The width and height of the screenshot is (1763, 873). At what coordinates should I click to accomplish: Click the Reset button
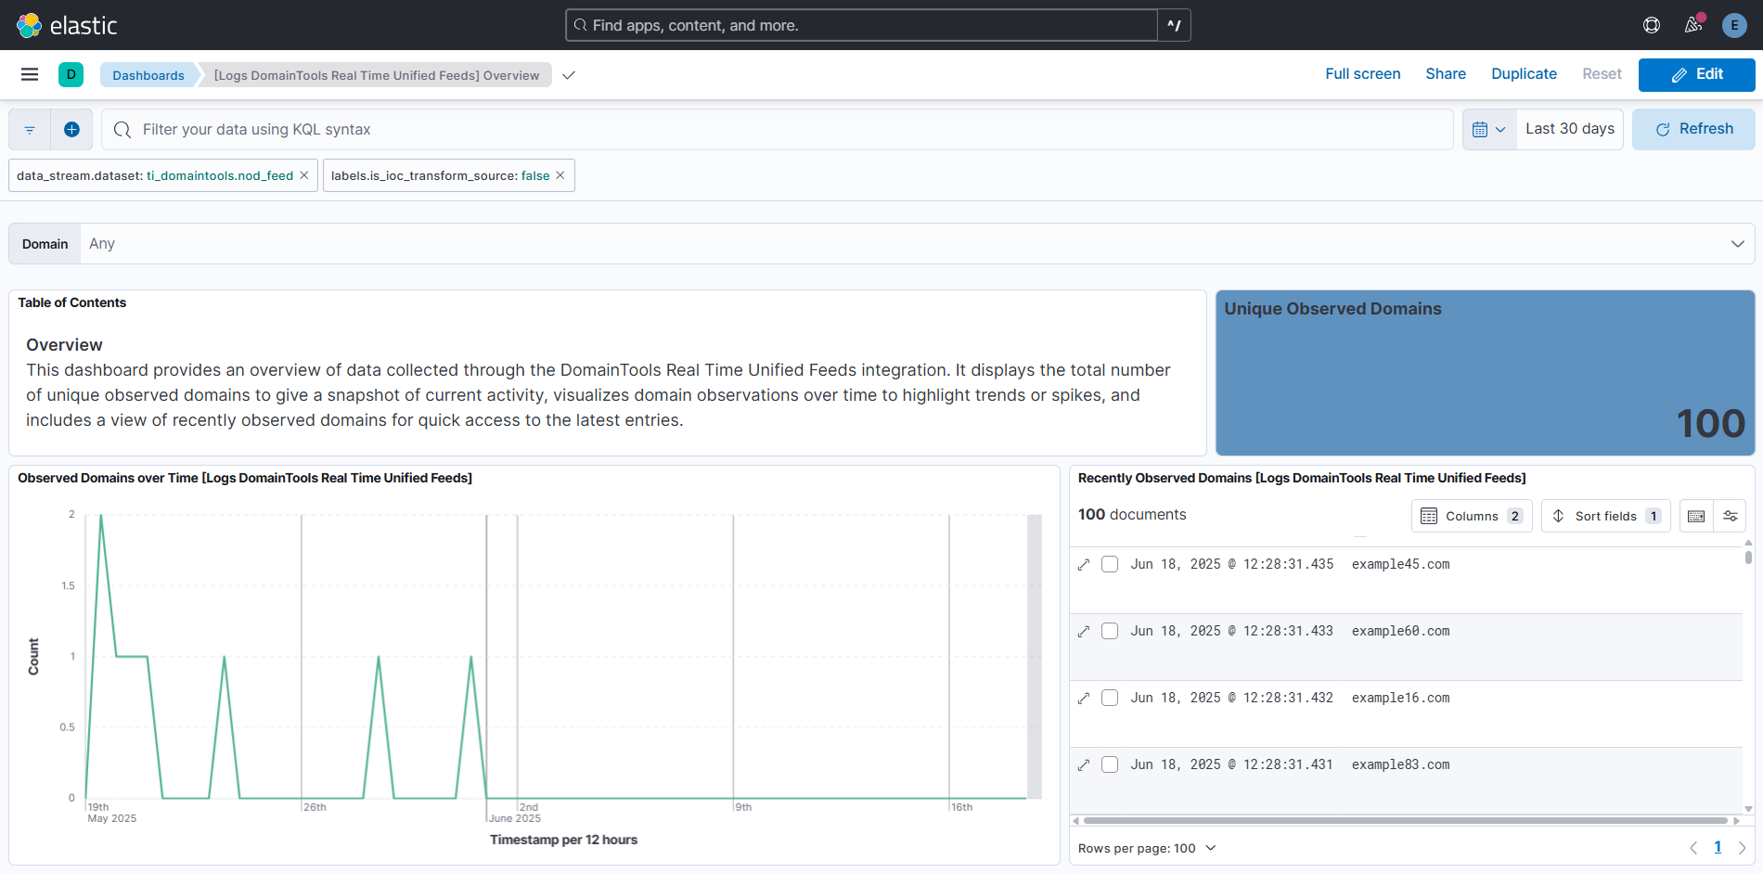1602,74
